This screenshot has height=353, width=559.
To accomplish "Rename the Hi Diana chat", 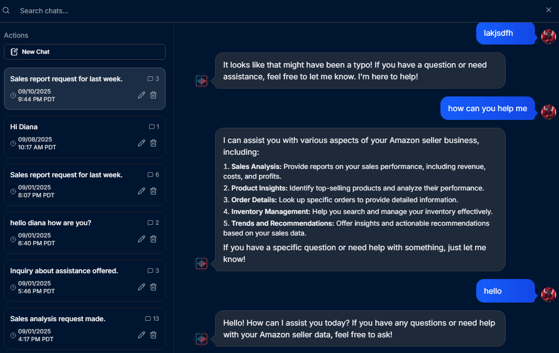I will coord(142,143).
